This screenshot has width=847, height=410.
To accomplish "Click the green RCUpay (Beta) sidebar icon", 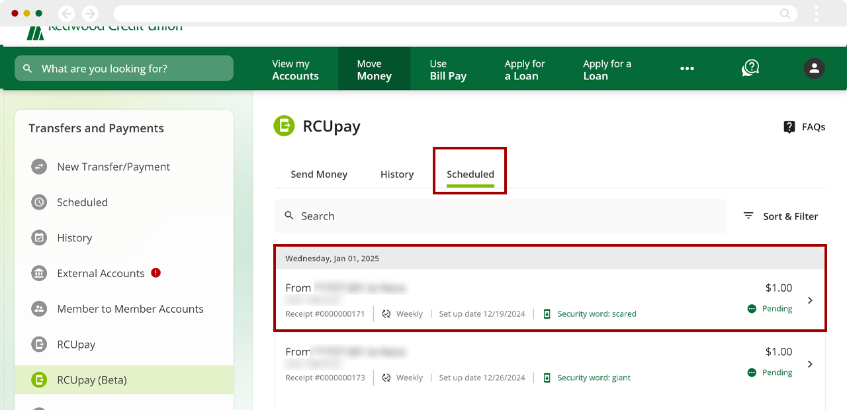I will point(39,380).
